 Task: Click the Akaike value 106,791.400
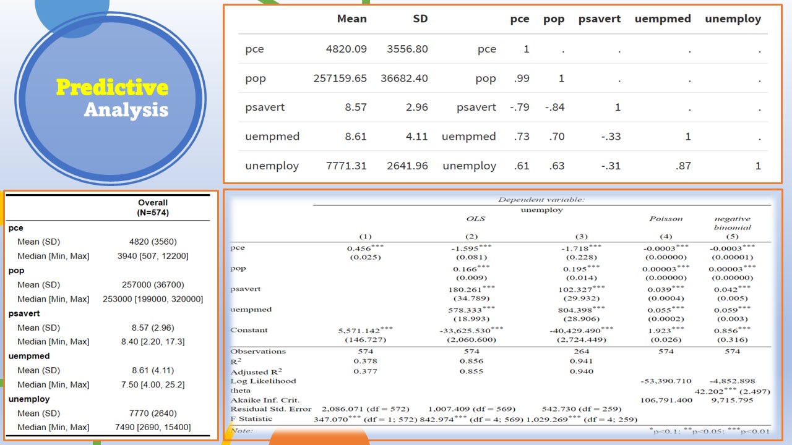tap(666, 400)
